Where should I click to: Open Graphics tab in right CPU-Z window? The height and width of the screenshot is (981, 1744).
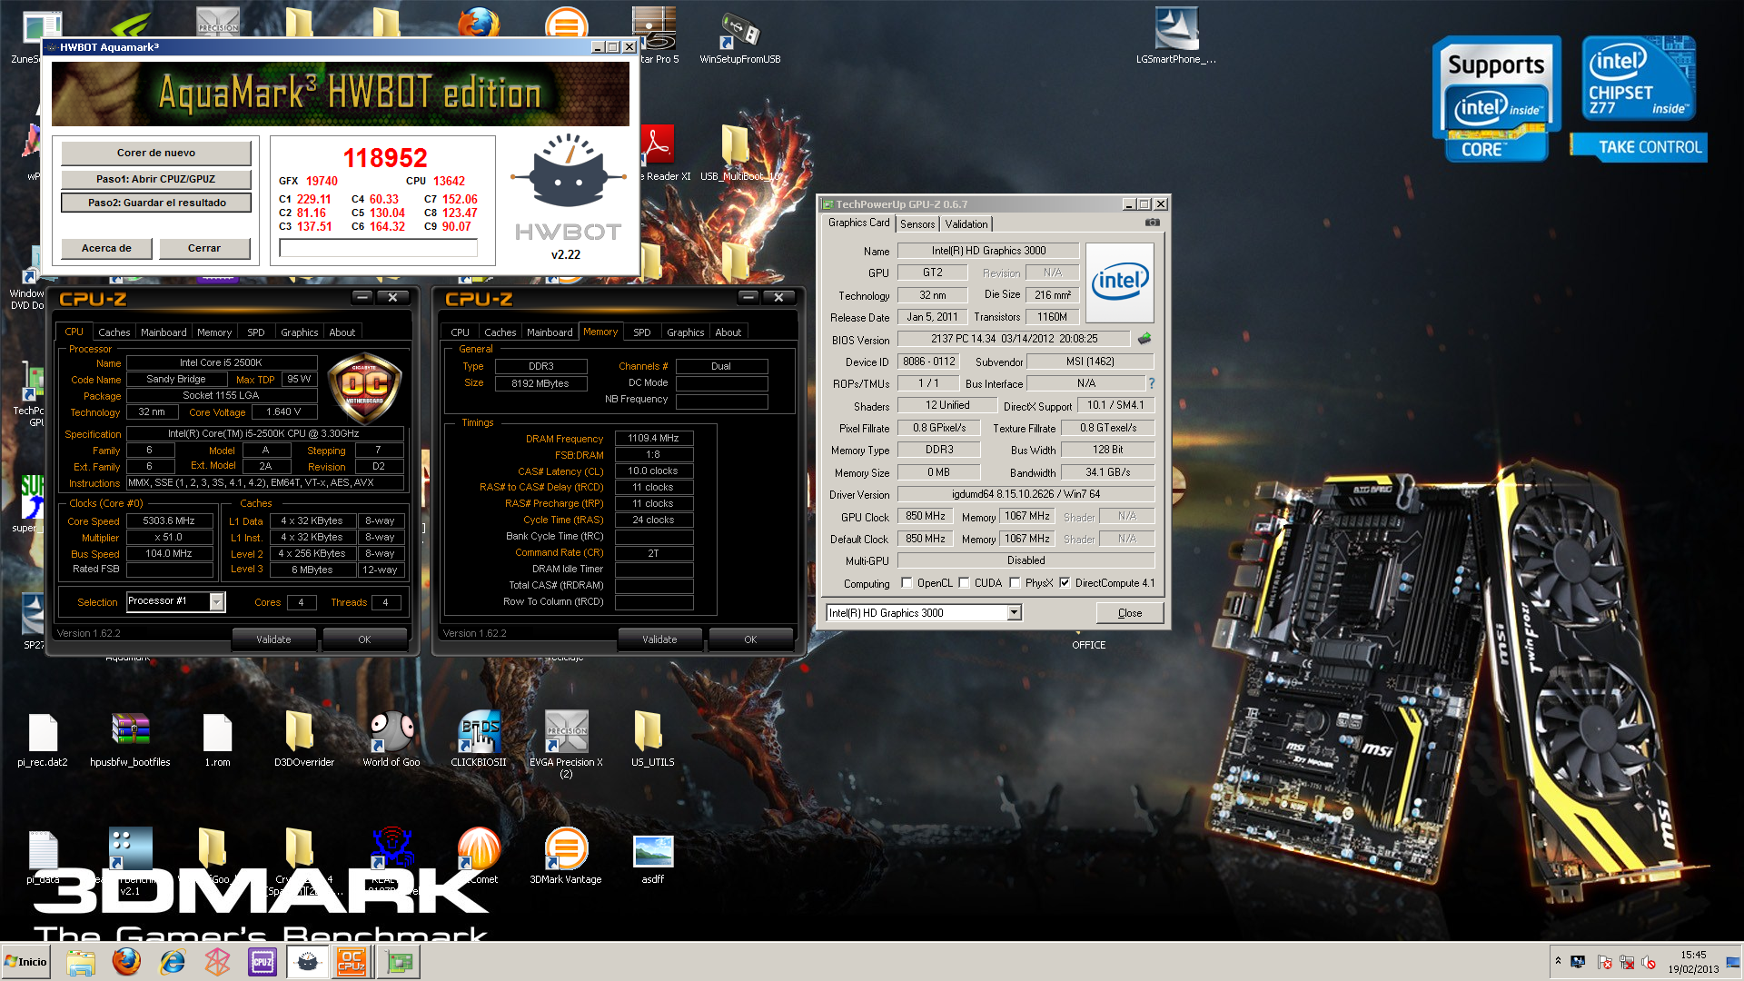click(x=686, y=332)
